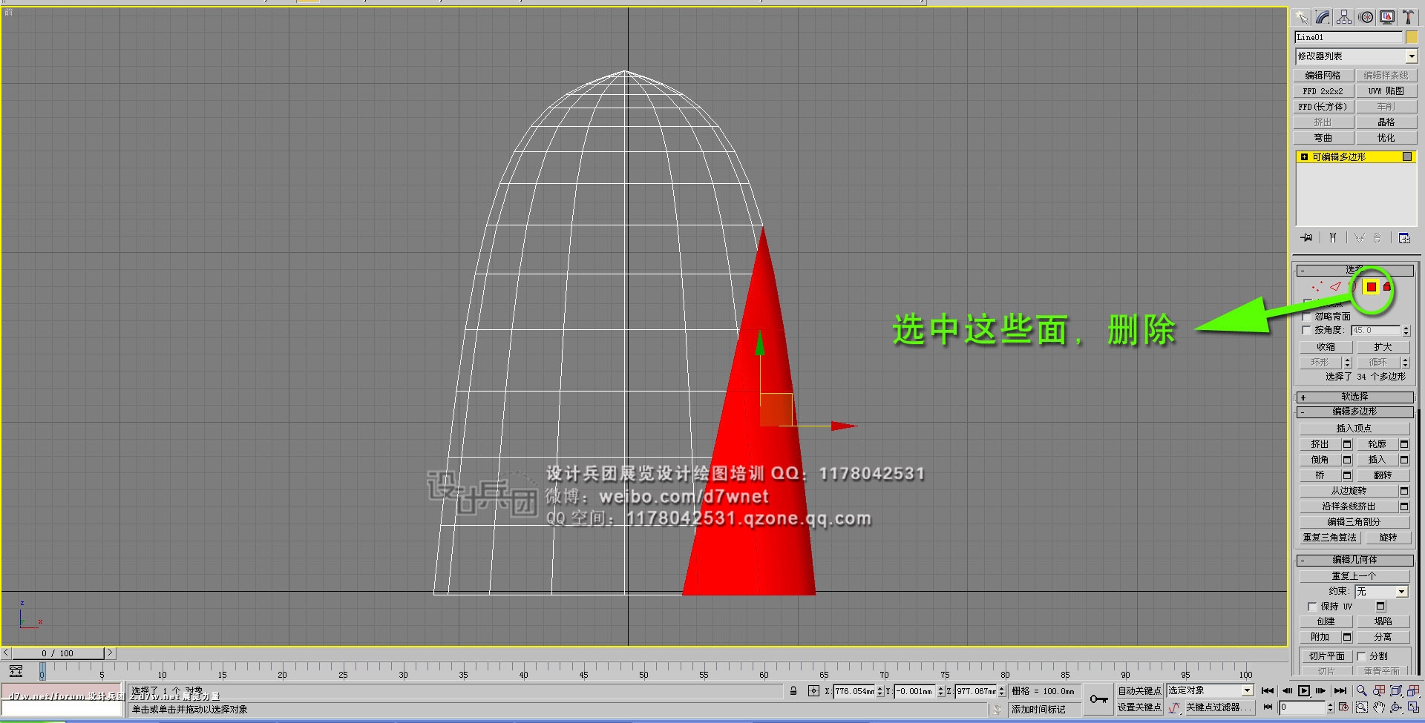Select the Pan view hand tool
Screen dimensions: 1425x723
coord(1379,707)
